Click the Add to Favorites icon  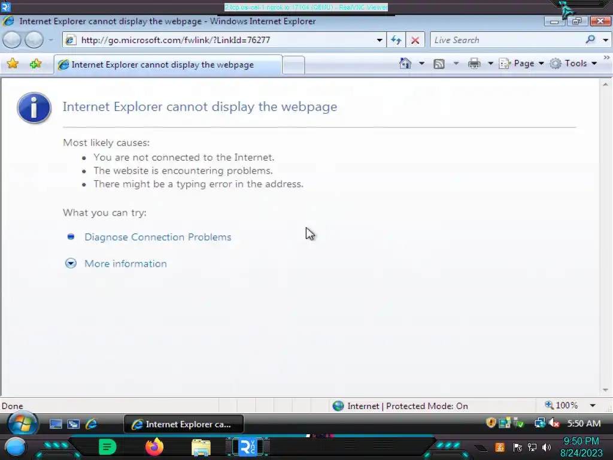(35, 63)
